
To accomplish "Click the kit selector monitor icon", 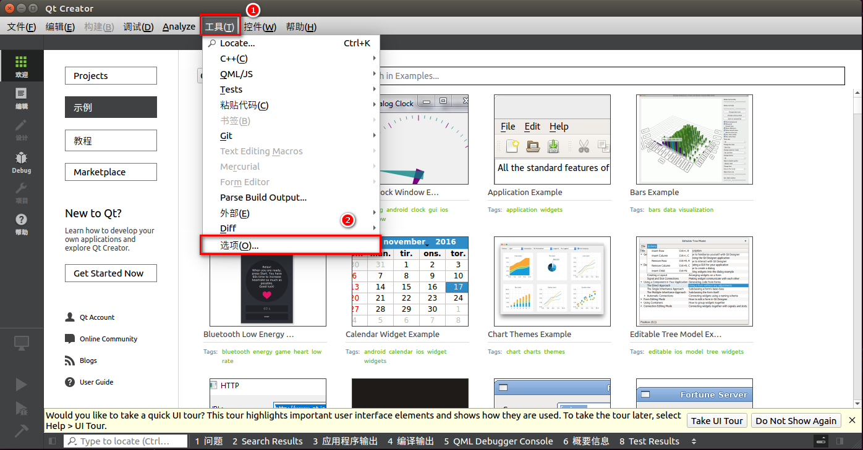I will pyautogui.click(x=21, y=343).
